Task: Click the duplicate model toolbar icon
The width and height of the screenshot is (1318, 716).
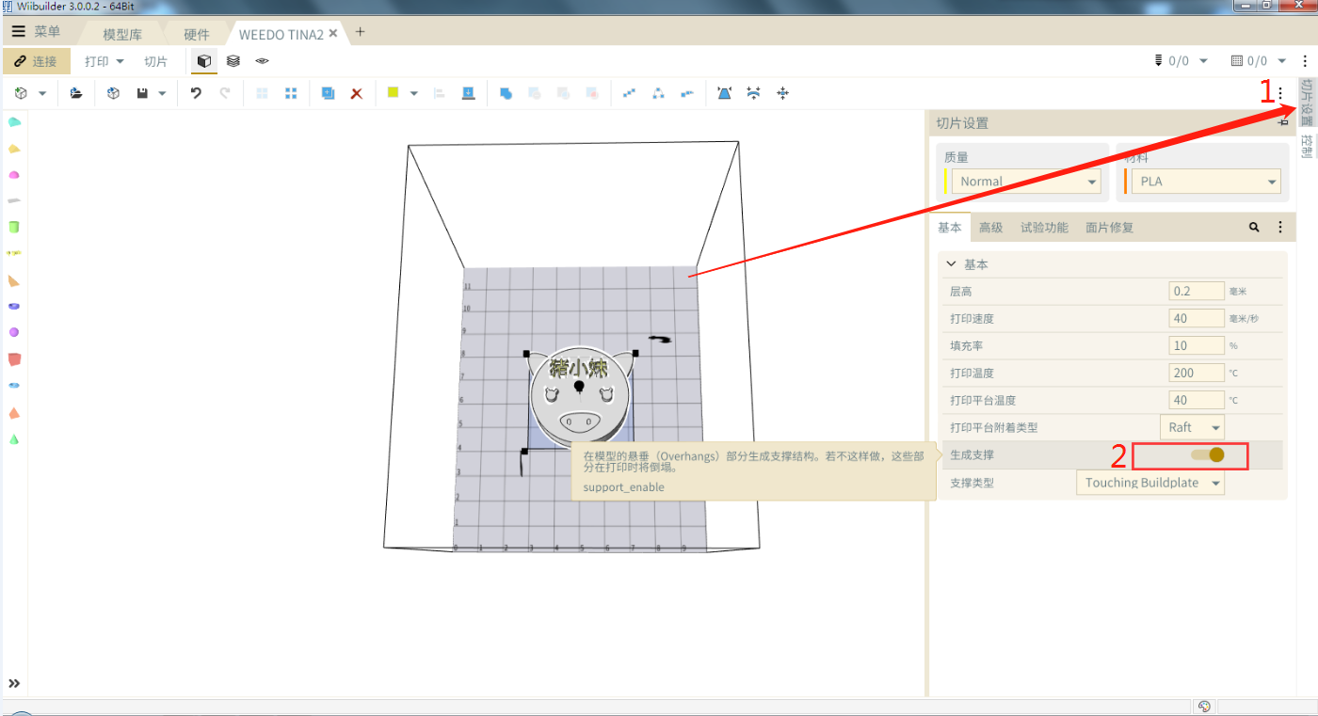Action: 328,93
